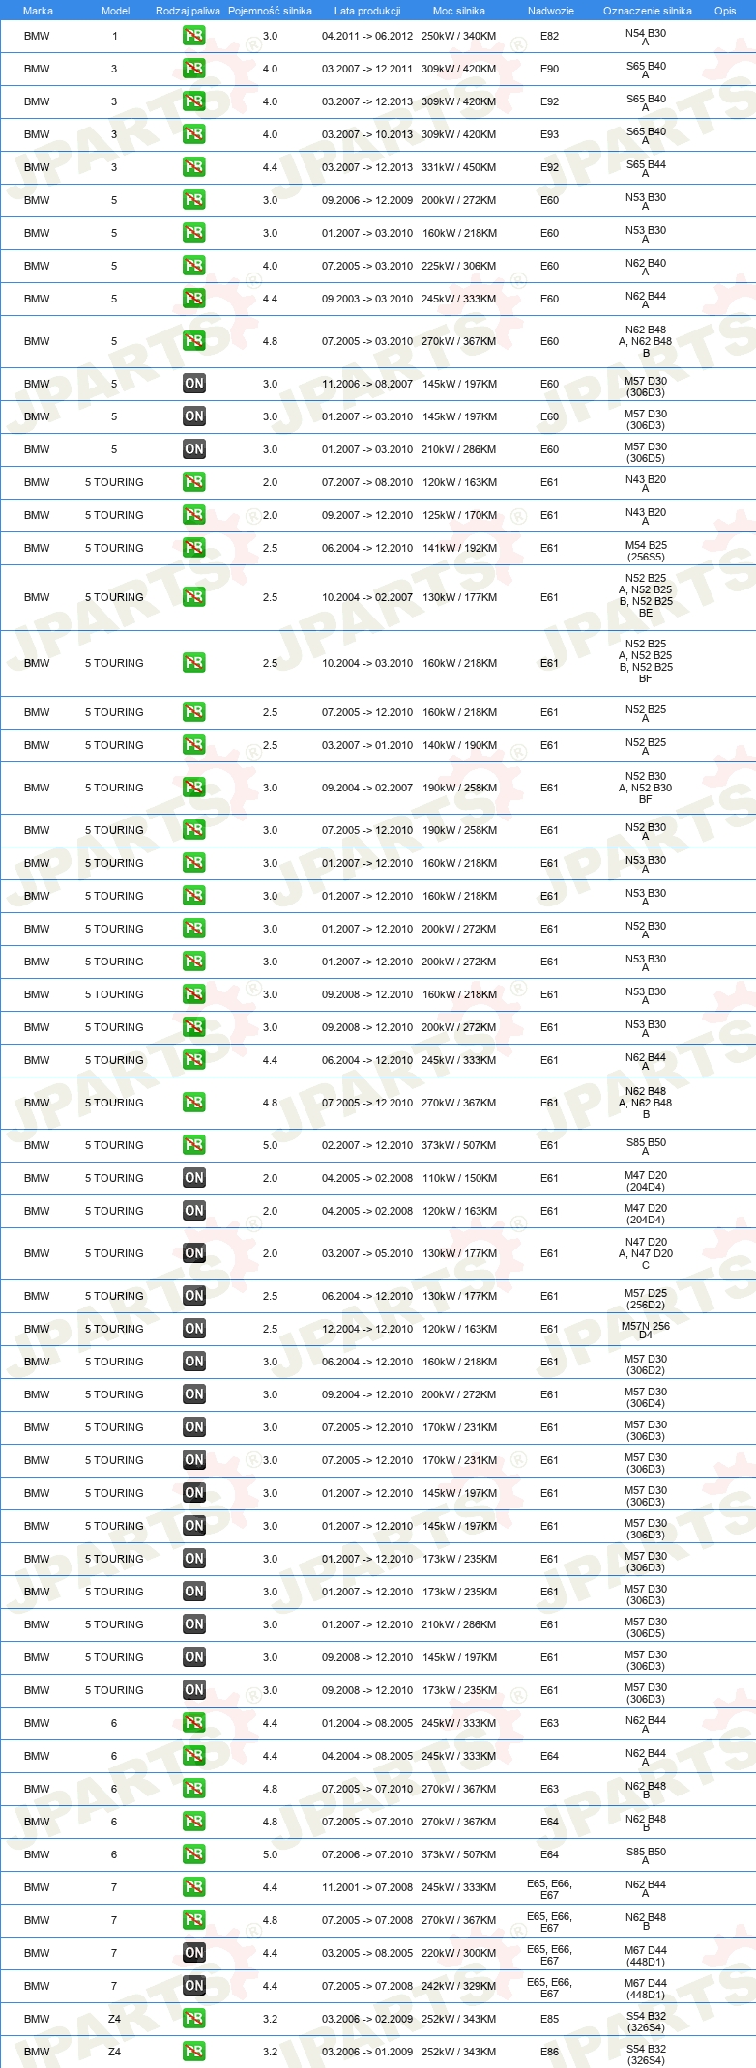
Task: Click the PB fuel icon in the BMW 3 E90 row
Action: point(193,69)
